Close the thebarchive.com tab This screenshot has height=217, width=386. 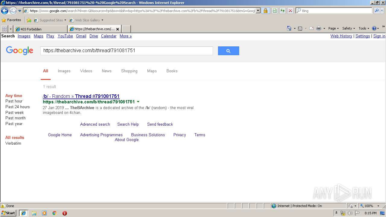point(118,29)
